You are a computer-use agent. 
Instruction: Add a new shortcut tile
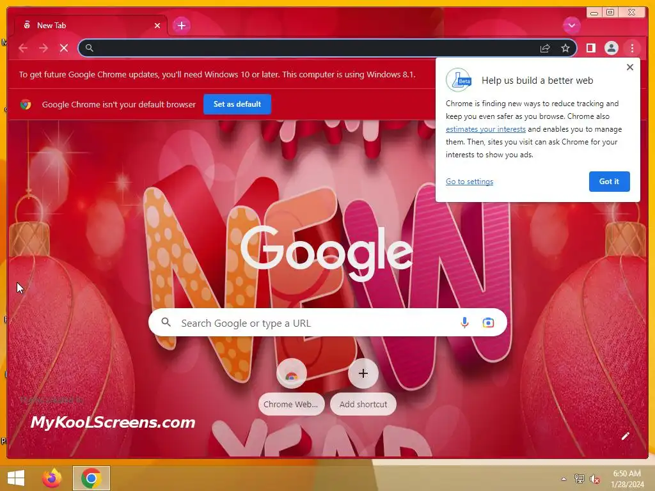[363, 387]
